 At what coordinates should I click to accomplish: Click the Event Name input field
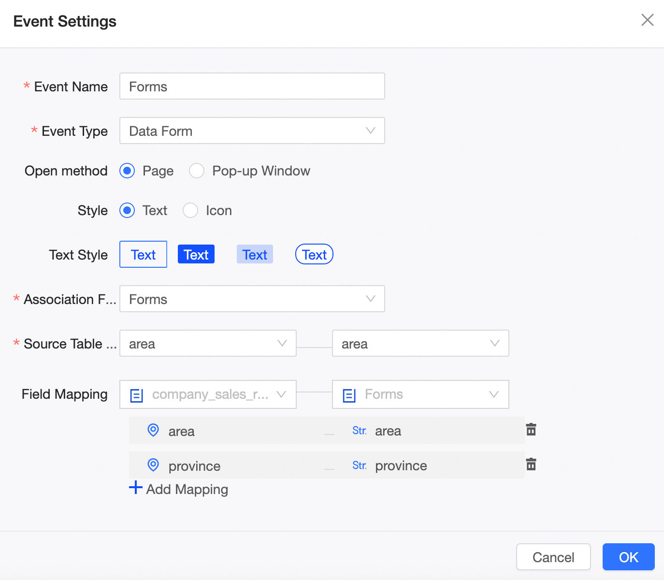coord(252,86)
